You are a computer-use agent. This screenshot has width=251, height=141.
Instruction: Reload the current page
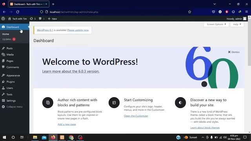(18, 12)
